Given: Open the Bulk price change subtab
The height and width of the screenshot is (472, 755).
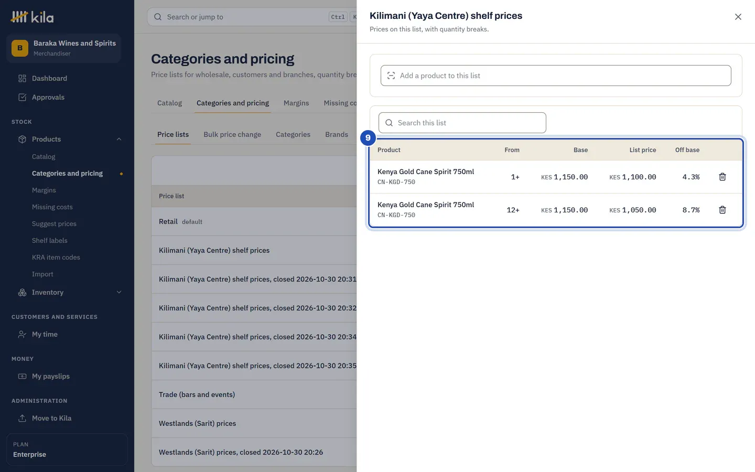Looking at the screenshot, I should (232, 134).
